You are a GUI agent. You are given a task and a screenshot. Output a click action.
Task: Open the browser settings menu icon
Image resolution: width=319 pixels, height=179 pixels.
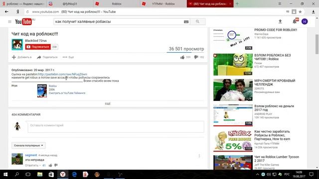tap(280, 3)
